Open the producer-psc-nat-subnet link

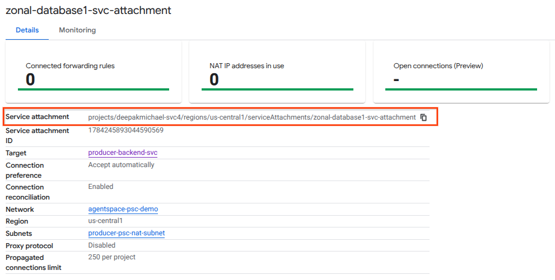pos(127,233)
